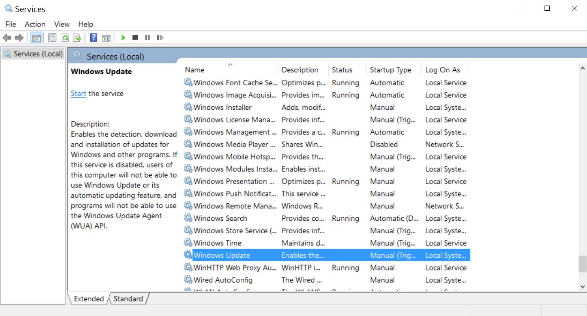Image resolution: width=587 pixels, height=316 pixels.
Task: Click gear icon of WinHTTP Web Proxy row
Action: (x=188, y=268)
